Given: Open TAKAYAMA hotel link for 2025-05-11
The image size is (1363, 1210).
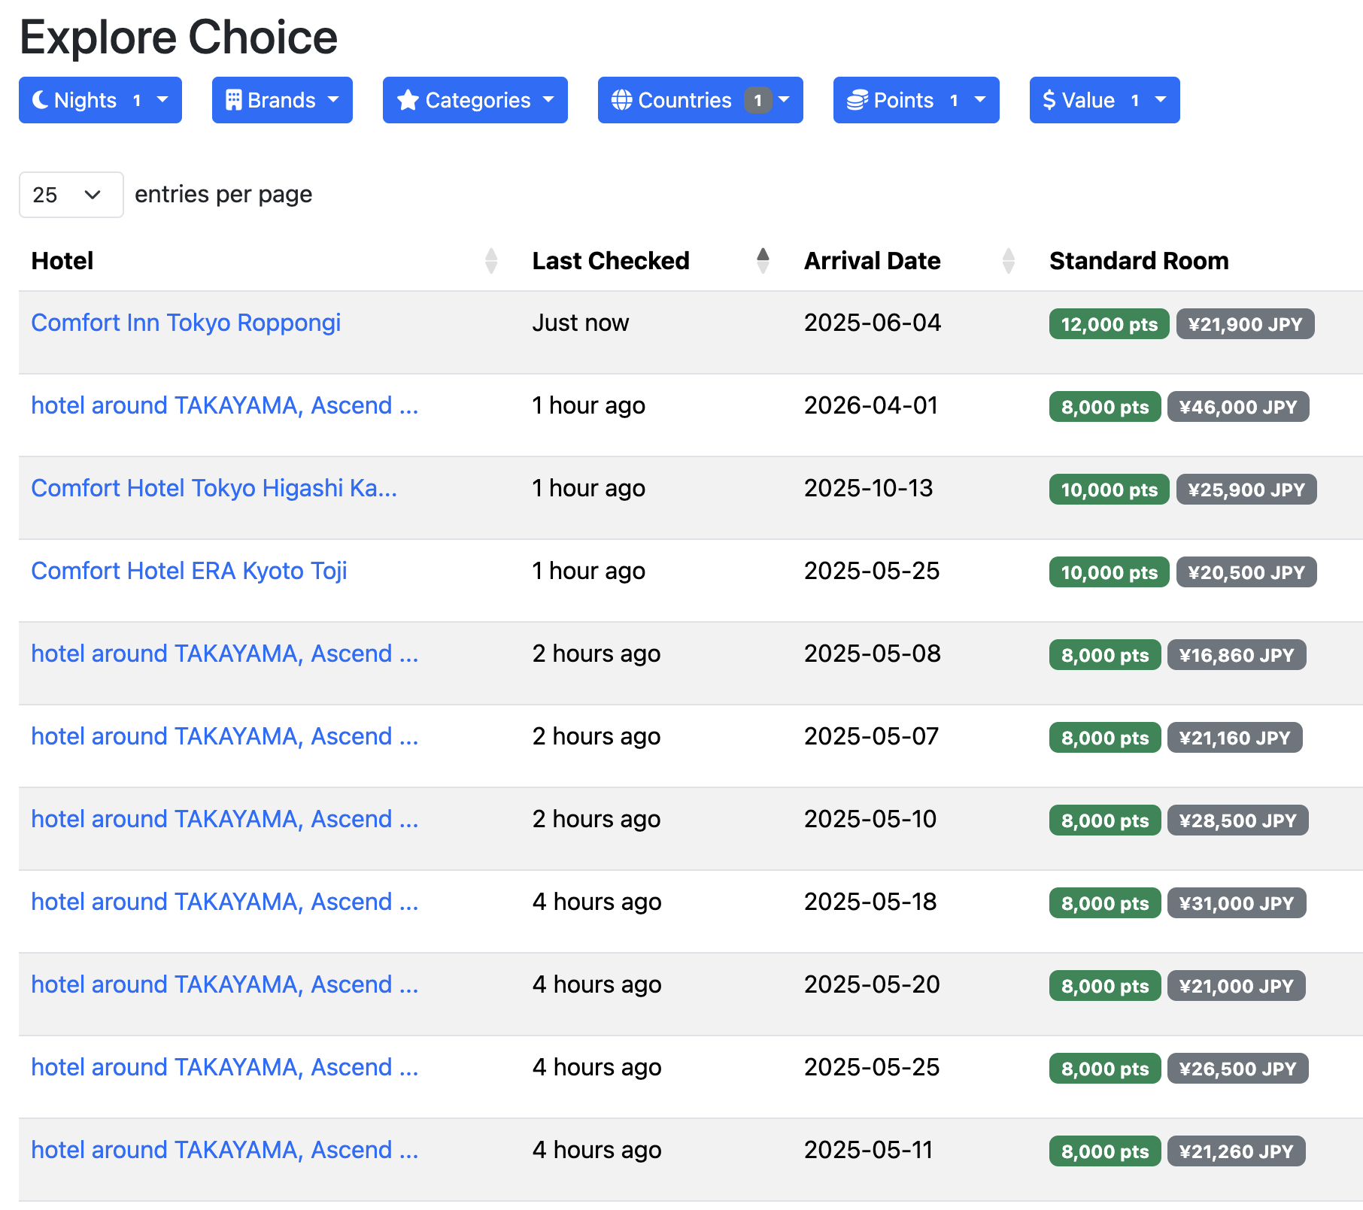Looking at the screenshot, I should click(225, 1150).
